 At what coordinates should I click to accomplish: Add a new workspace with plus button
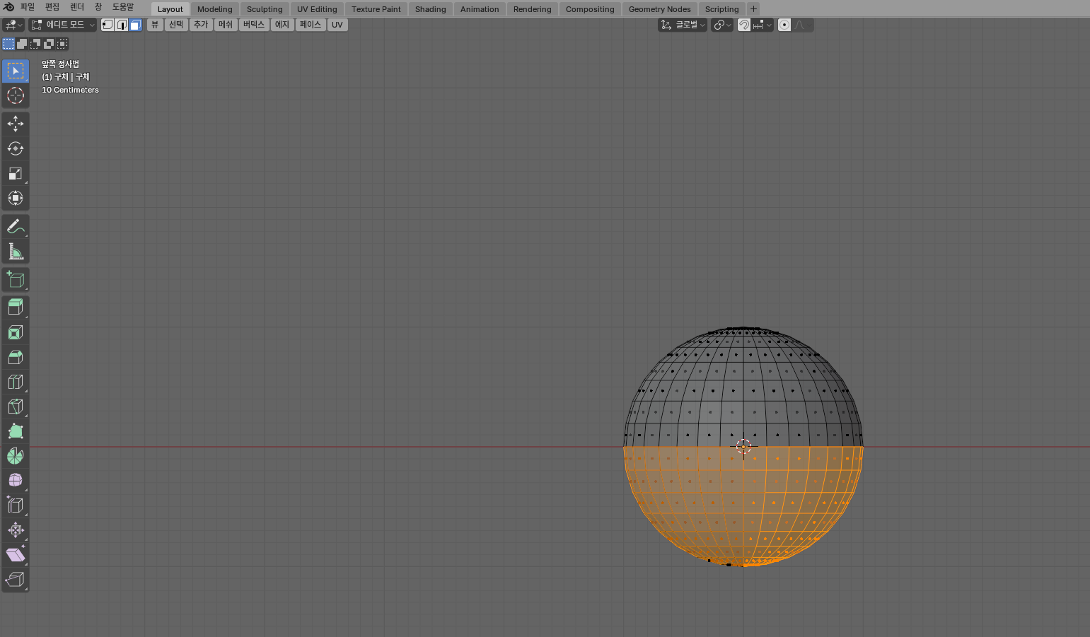(x=753, y=9)
